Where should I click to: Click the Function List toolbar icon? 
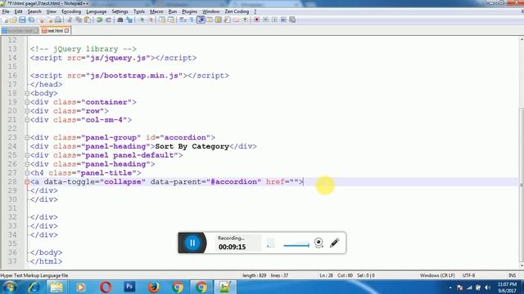click(228, 20)
